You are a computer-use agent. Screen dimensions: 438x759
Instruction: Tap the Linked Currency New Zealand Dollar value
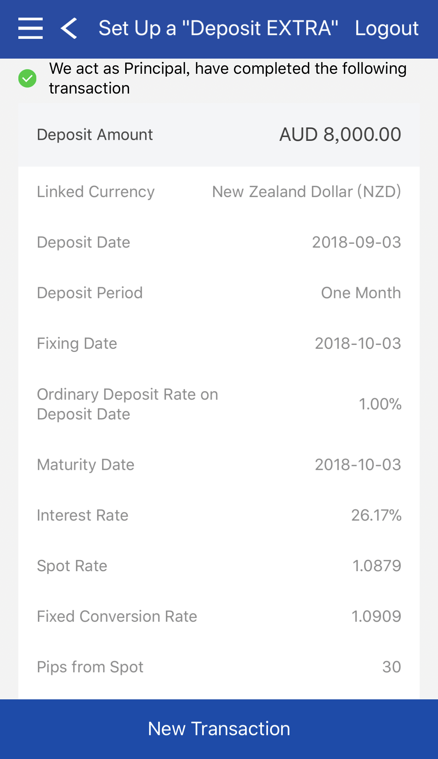tap(306, 192)
